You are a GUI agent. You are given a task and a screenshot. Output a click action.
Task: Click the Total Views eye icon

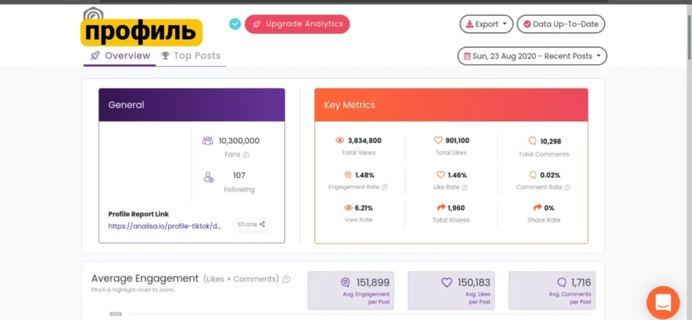pos(339,140)
